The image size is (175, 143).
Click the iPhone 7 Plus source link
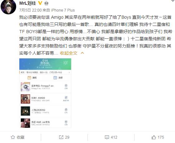coord(63,10)
